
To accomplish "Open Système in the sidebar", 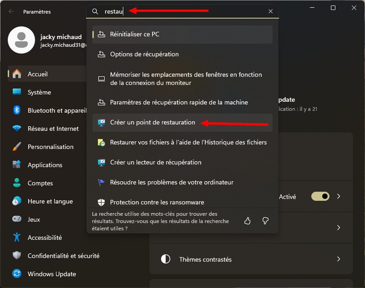I will tap(39, 92).
